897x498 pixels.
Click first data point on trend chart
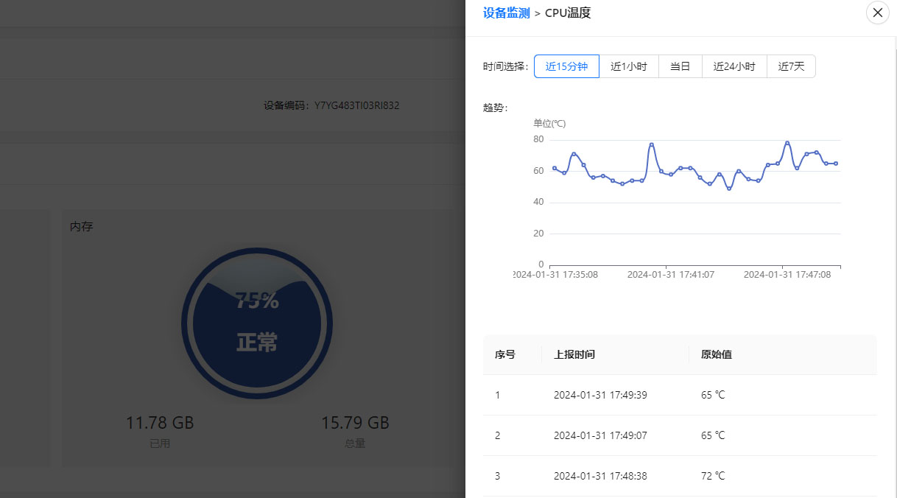[x=555, y=168]
